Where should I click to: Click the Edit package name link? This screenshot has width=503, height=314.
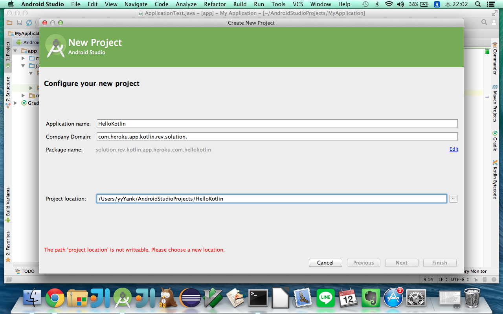[454, 149]
